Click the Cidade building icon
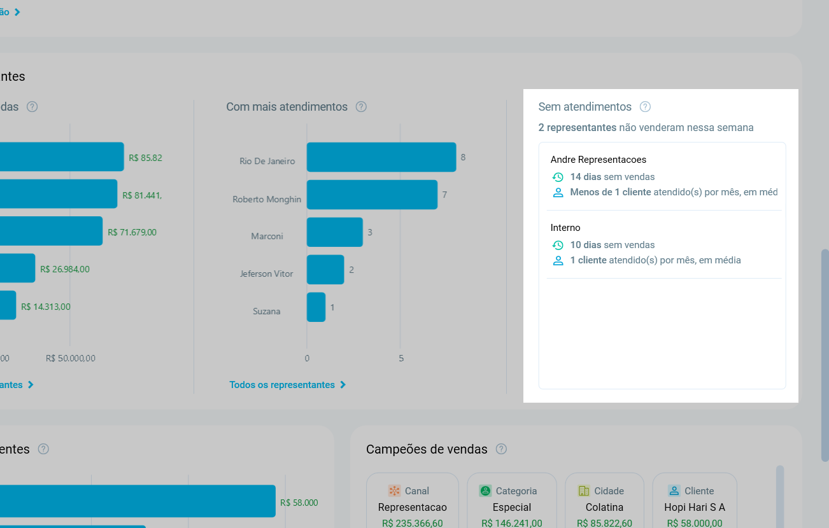 [584, 490]
